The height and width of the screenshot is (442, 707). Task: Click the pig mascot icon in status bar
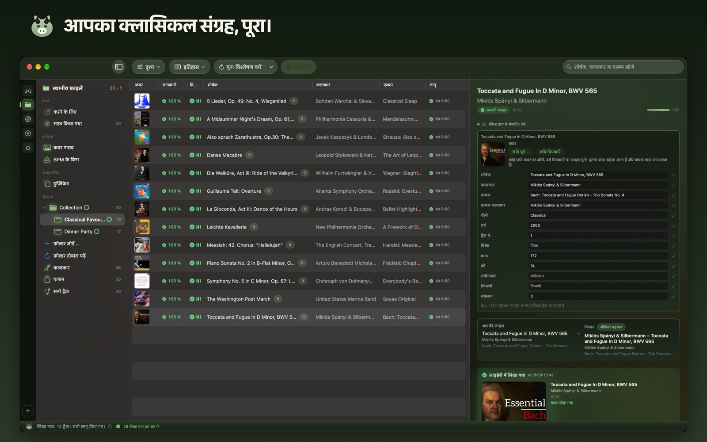(29, 427)
